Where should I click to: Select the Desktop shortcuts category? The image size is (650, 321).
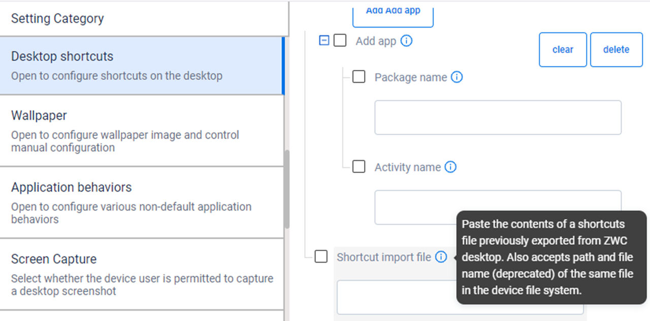click(x=142, y=66)
